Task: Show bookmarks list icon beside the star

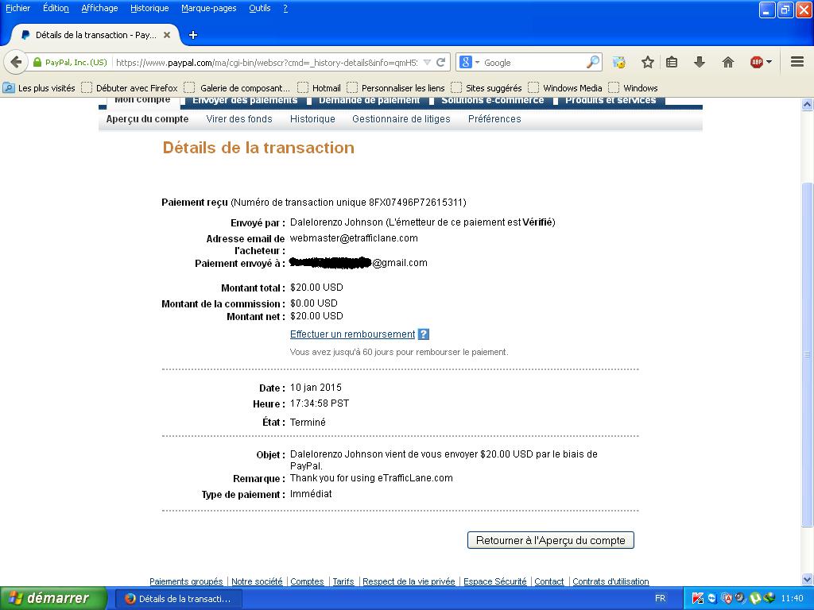Action: point(672,62)
